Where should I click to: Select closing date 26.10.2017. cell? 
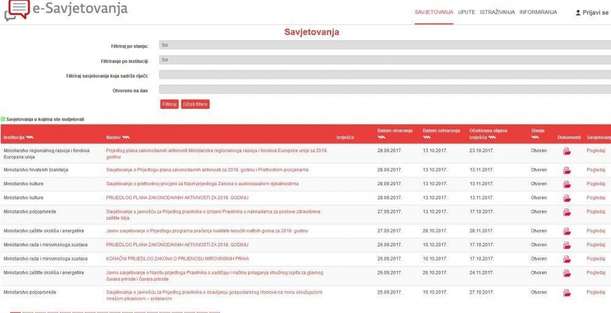435,273
